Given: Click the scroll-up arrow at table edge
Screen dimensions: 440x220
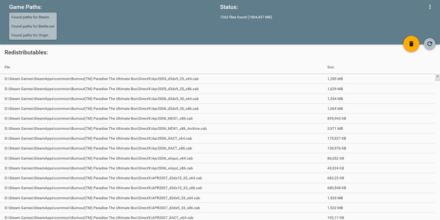Looking at the screenshot, I should coord(437,76).
